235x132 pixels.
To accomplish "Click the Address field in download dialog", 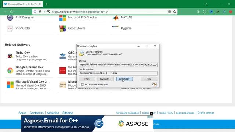I will (x=118, y=65).
